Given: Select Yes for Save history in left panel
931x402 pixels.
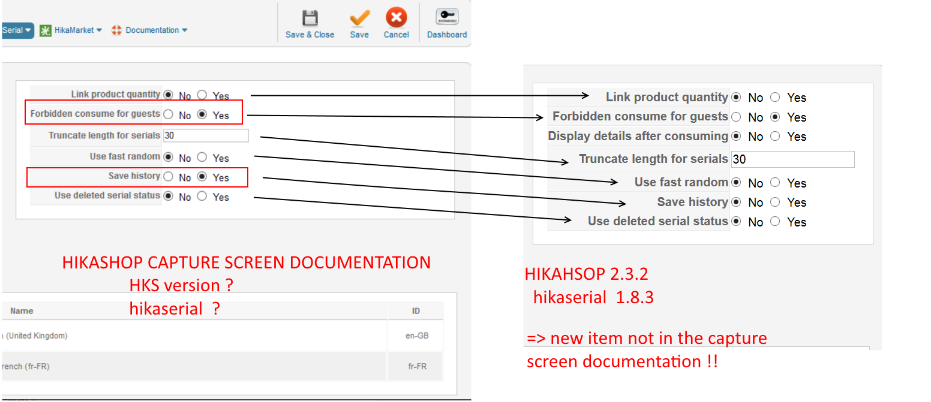Looking at the screenshot, I should [x=202, y=176].
